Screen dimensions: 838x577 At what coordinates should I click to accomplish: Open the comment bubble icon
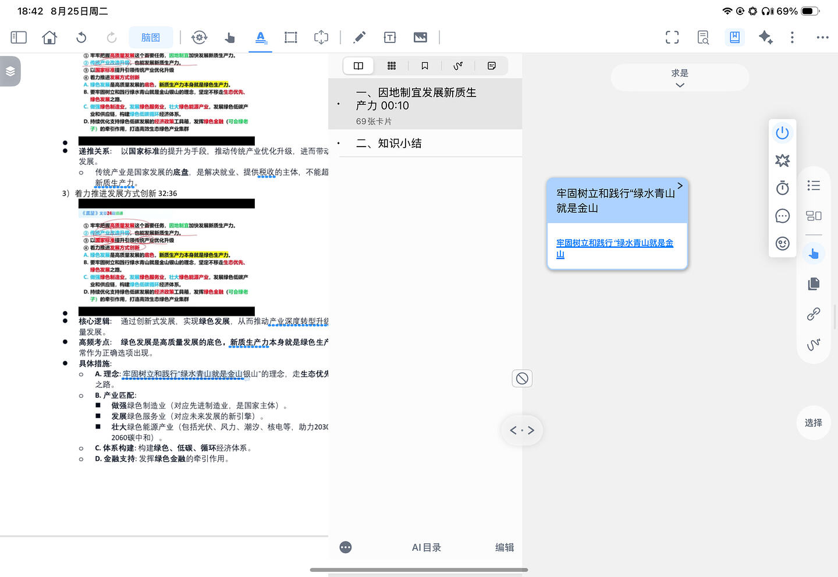(783, 216)
